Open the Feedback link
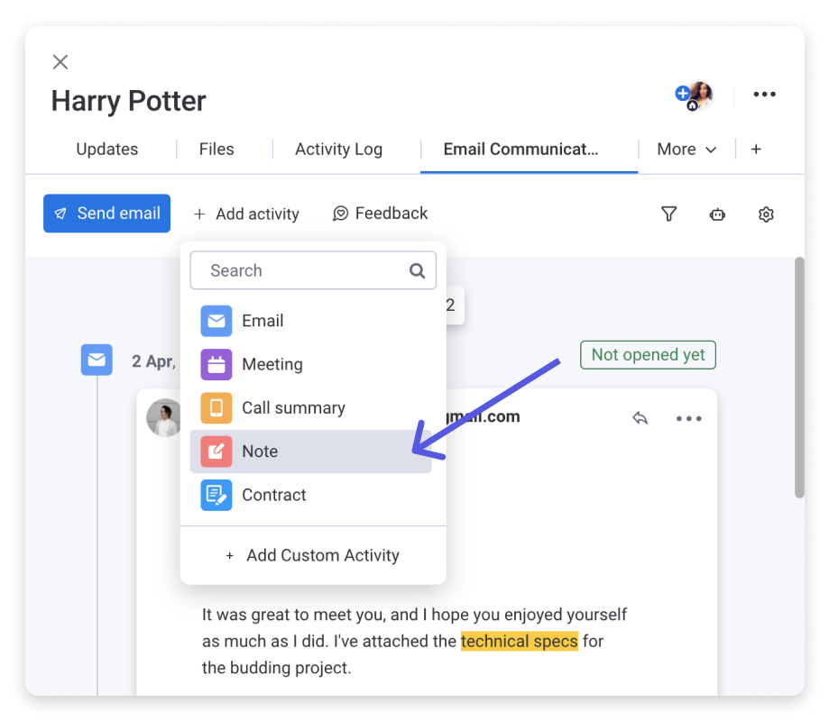829x721 pixels. tap(380, 214)
